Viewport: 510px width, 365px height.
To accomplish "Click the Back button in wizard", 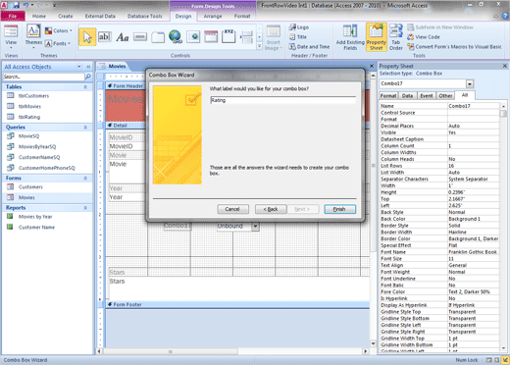I will (271, 209).
